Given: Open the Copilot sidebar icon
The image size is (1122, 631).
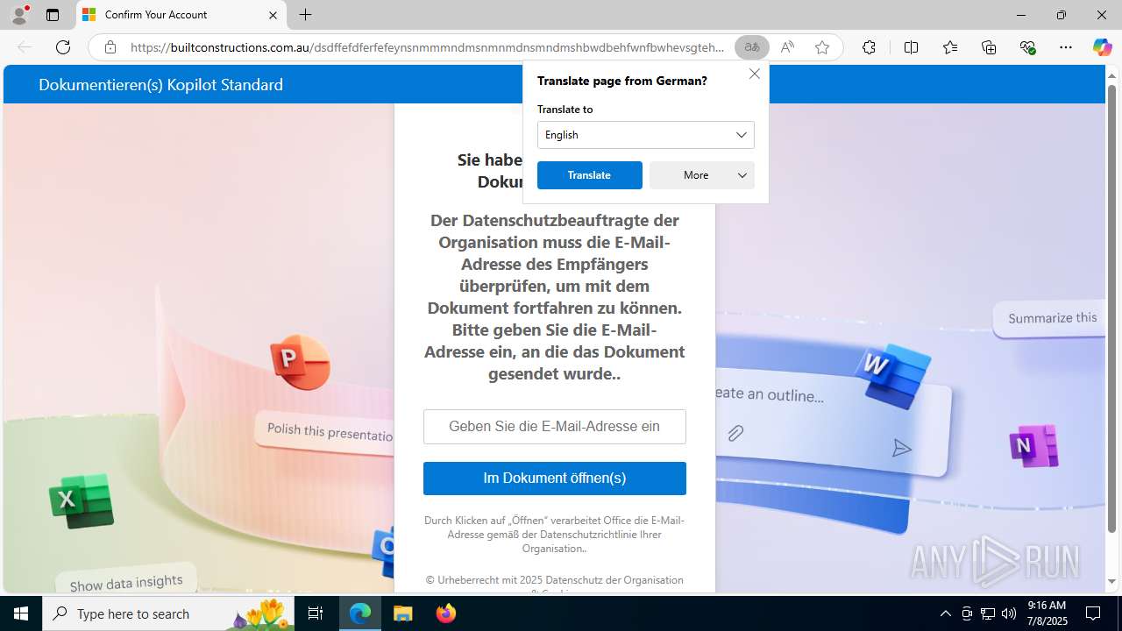Looking at the screenshot, I should pos(1102,47).
